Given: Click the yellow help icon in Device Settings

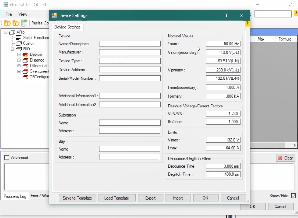Looking at the screenshot, I should tap(247, 24).
